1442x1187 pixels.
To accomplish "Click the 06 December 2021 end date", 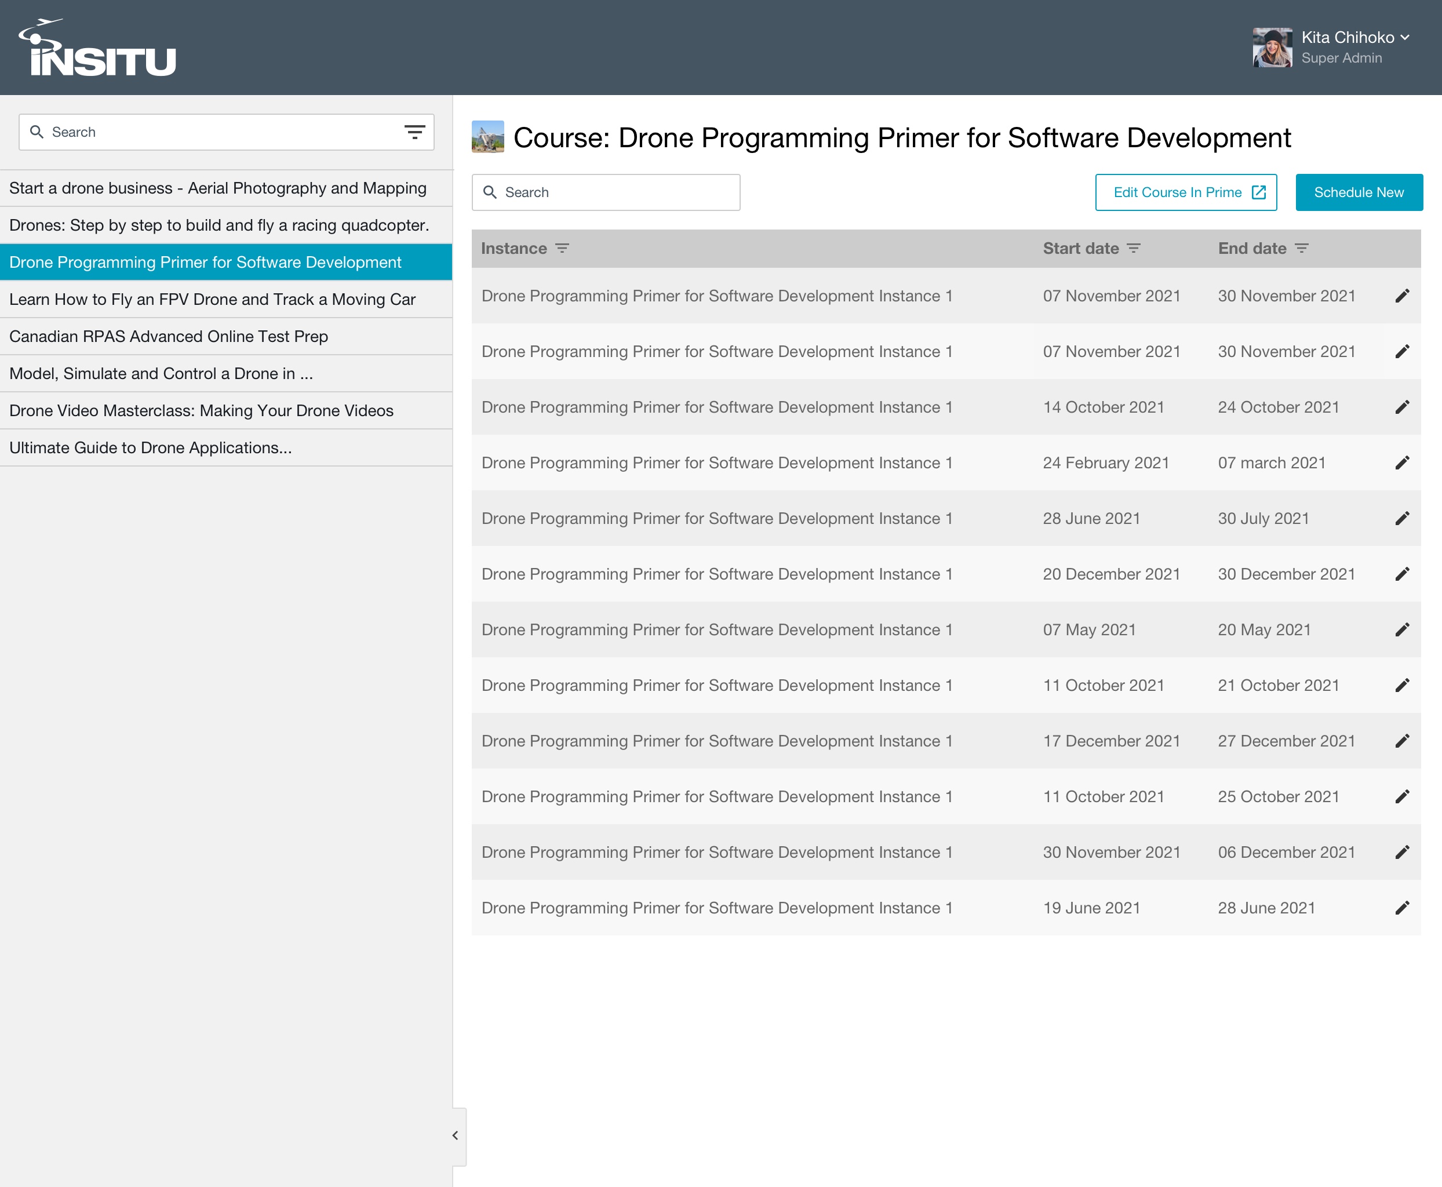I will click(1286, 852).
